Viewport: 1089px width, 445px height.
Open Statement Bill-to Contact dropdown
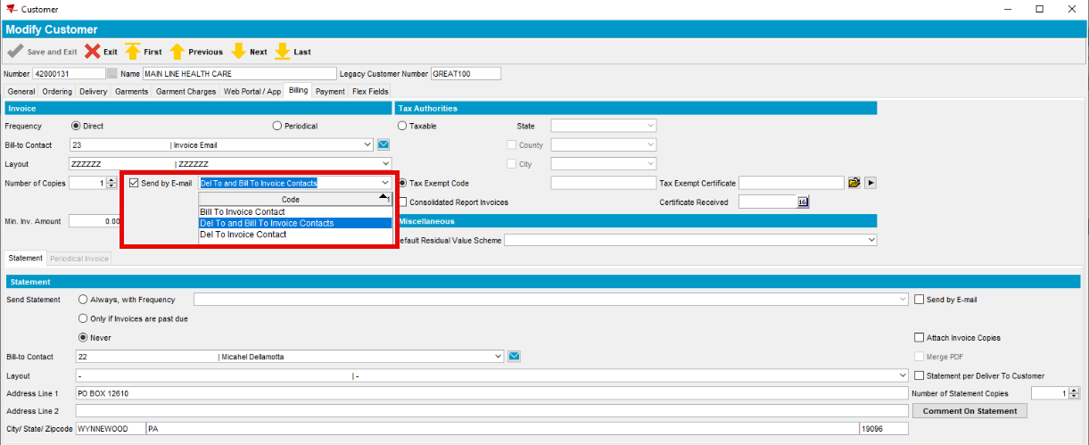coord(498,357)
